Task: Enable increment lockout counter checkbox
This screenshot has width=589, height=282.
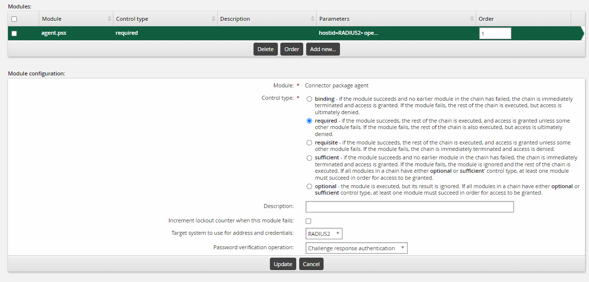Action: [308, 221]
